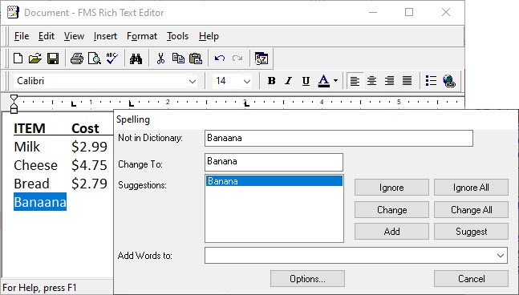Image resolution: width=519 pixels, height=295 pixels.
Task: Undo the last action
Action: (x=220, y=59)
